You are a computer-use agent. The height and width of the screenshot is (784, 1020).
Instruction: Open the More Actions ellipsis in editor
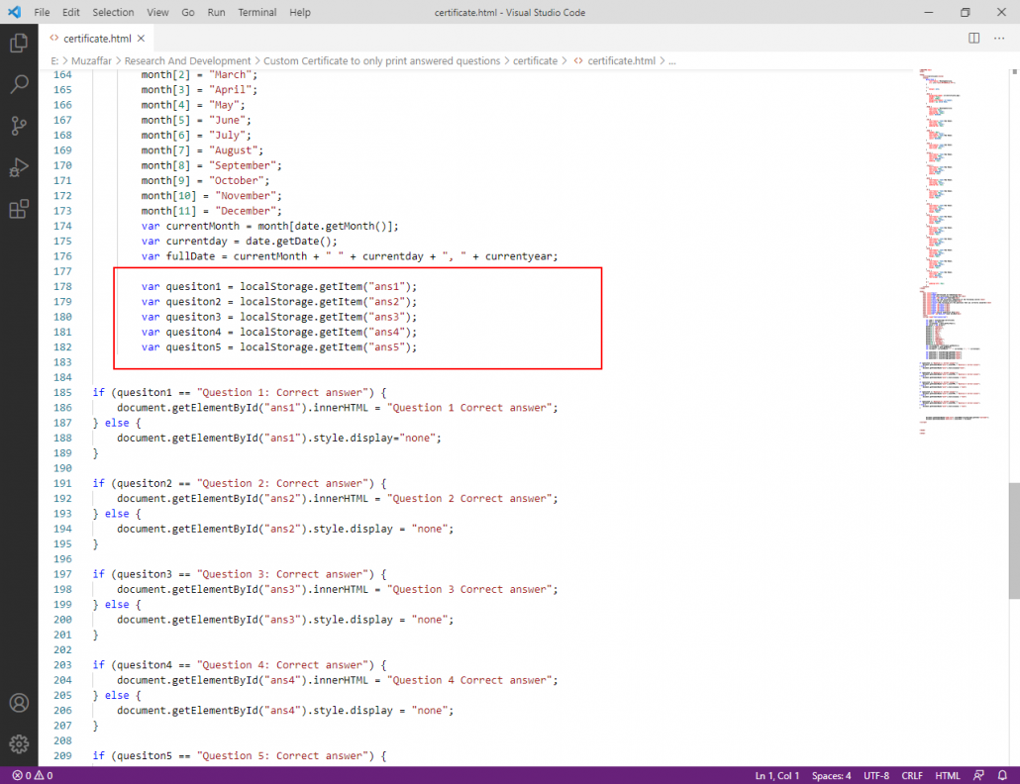998,38
